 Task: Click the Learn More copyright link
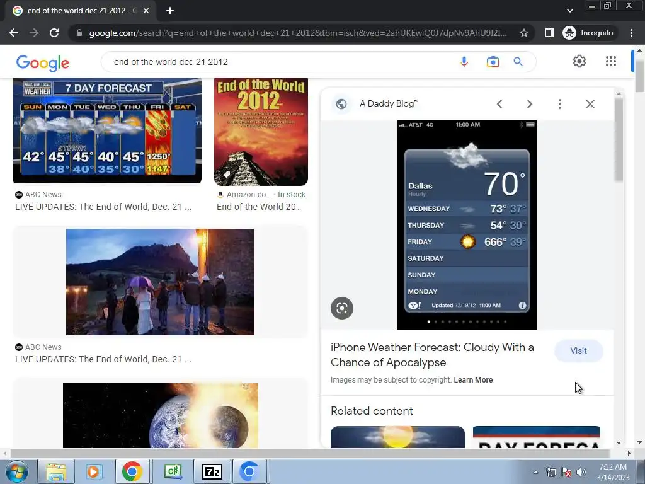click(x=473, y=380)
